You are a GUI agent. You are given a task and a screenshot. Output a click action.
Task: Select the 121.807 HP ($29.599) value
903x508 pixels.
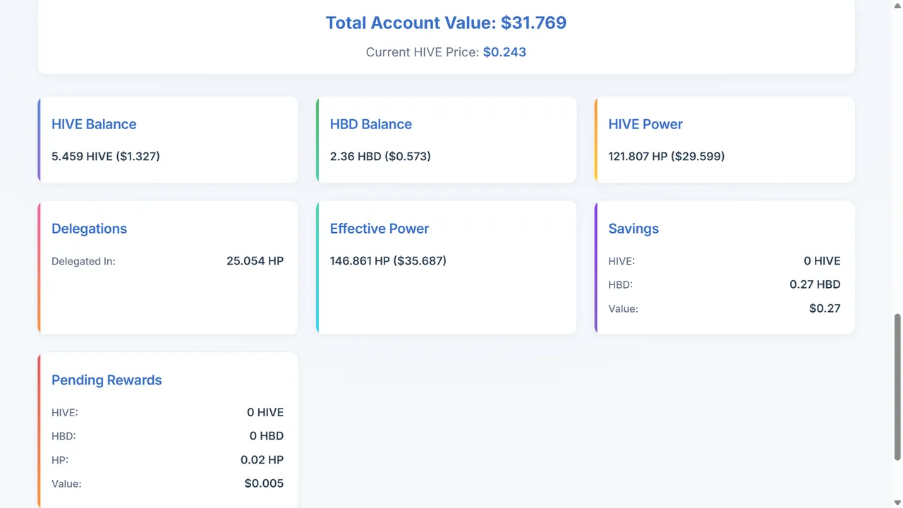tap(667, 157)
